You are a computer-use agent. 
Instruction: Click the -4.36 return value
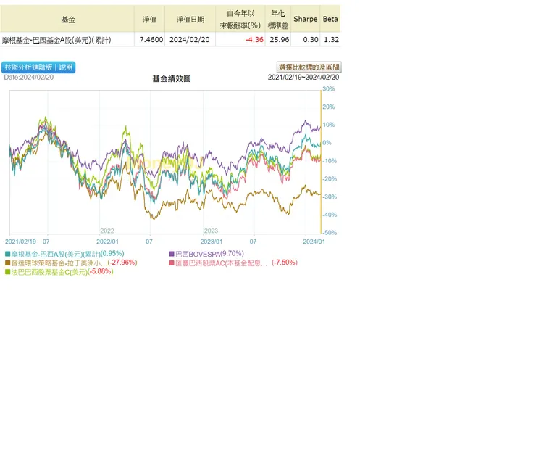click(x=254, y=40)
